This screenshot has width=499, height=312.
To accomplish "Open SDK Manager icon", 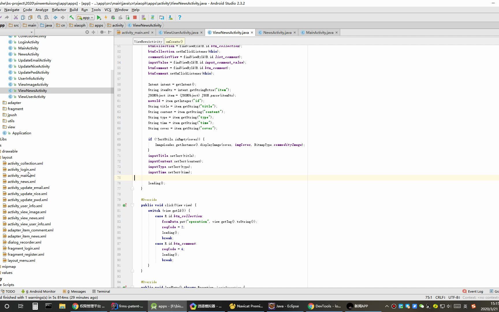I will pyautogui.click(x=171, y=18).
